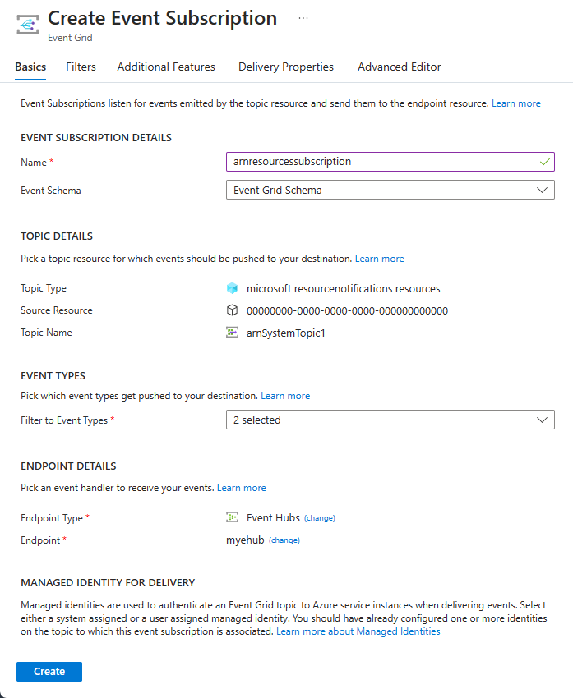Click the Topic Type cube icon

[x=232, y=288]
